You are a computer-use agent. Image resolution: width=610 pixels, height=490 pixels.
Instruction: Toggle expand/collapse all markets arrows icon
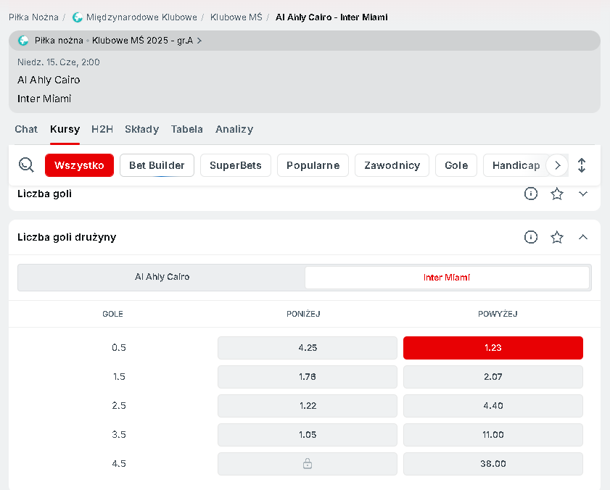click(582, 165)
